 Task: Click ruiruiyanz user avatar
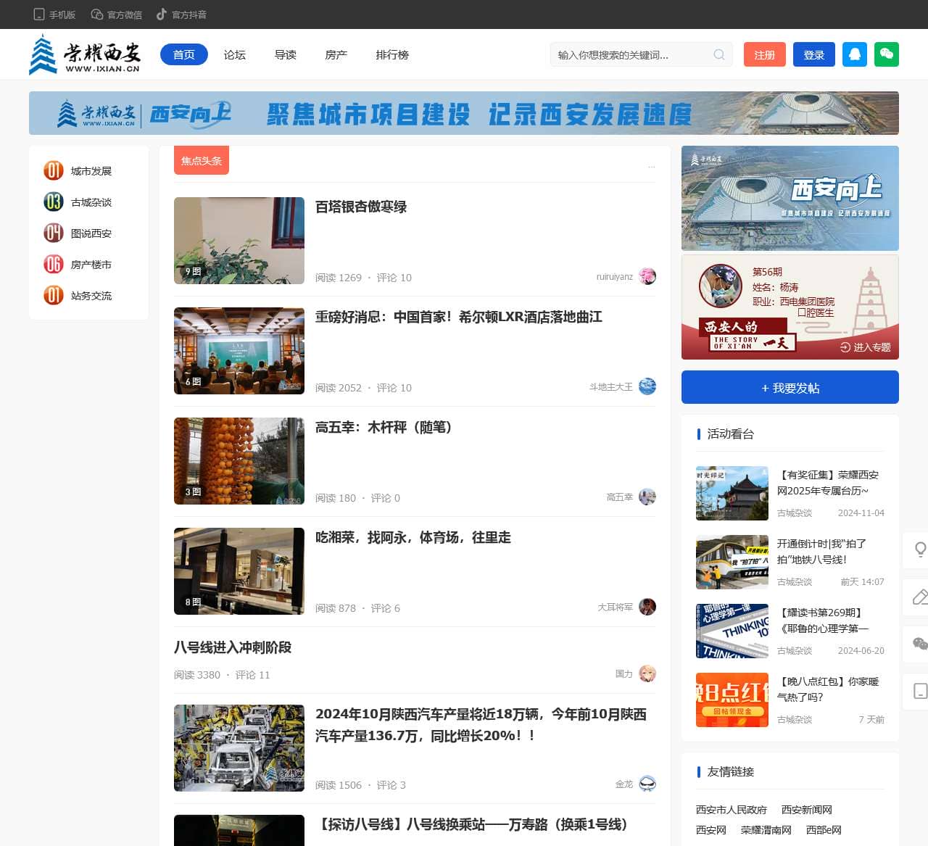[647, 276]
